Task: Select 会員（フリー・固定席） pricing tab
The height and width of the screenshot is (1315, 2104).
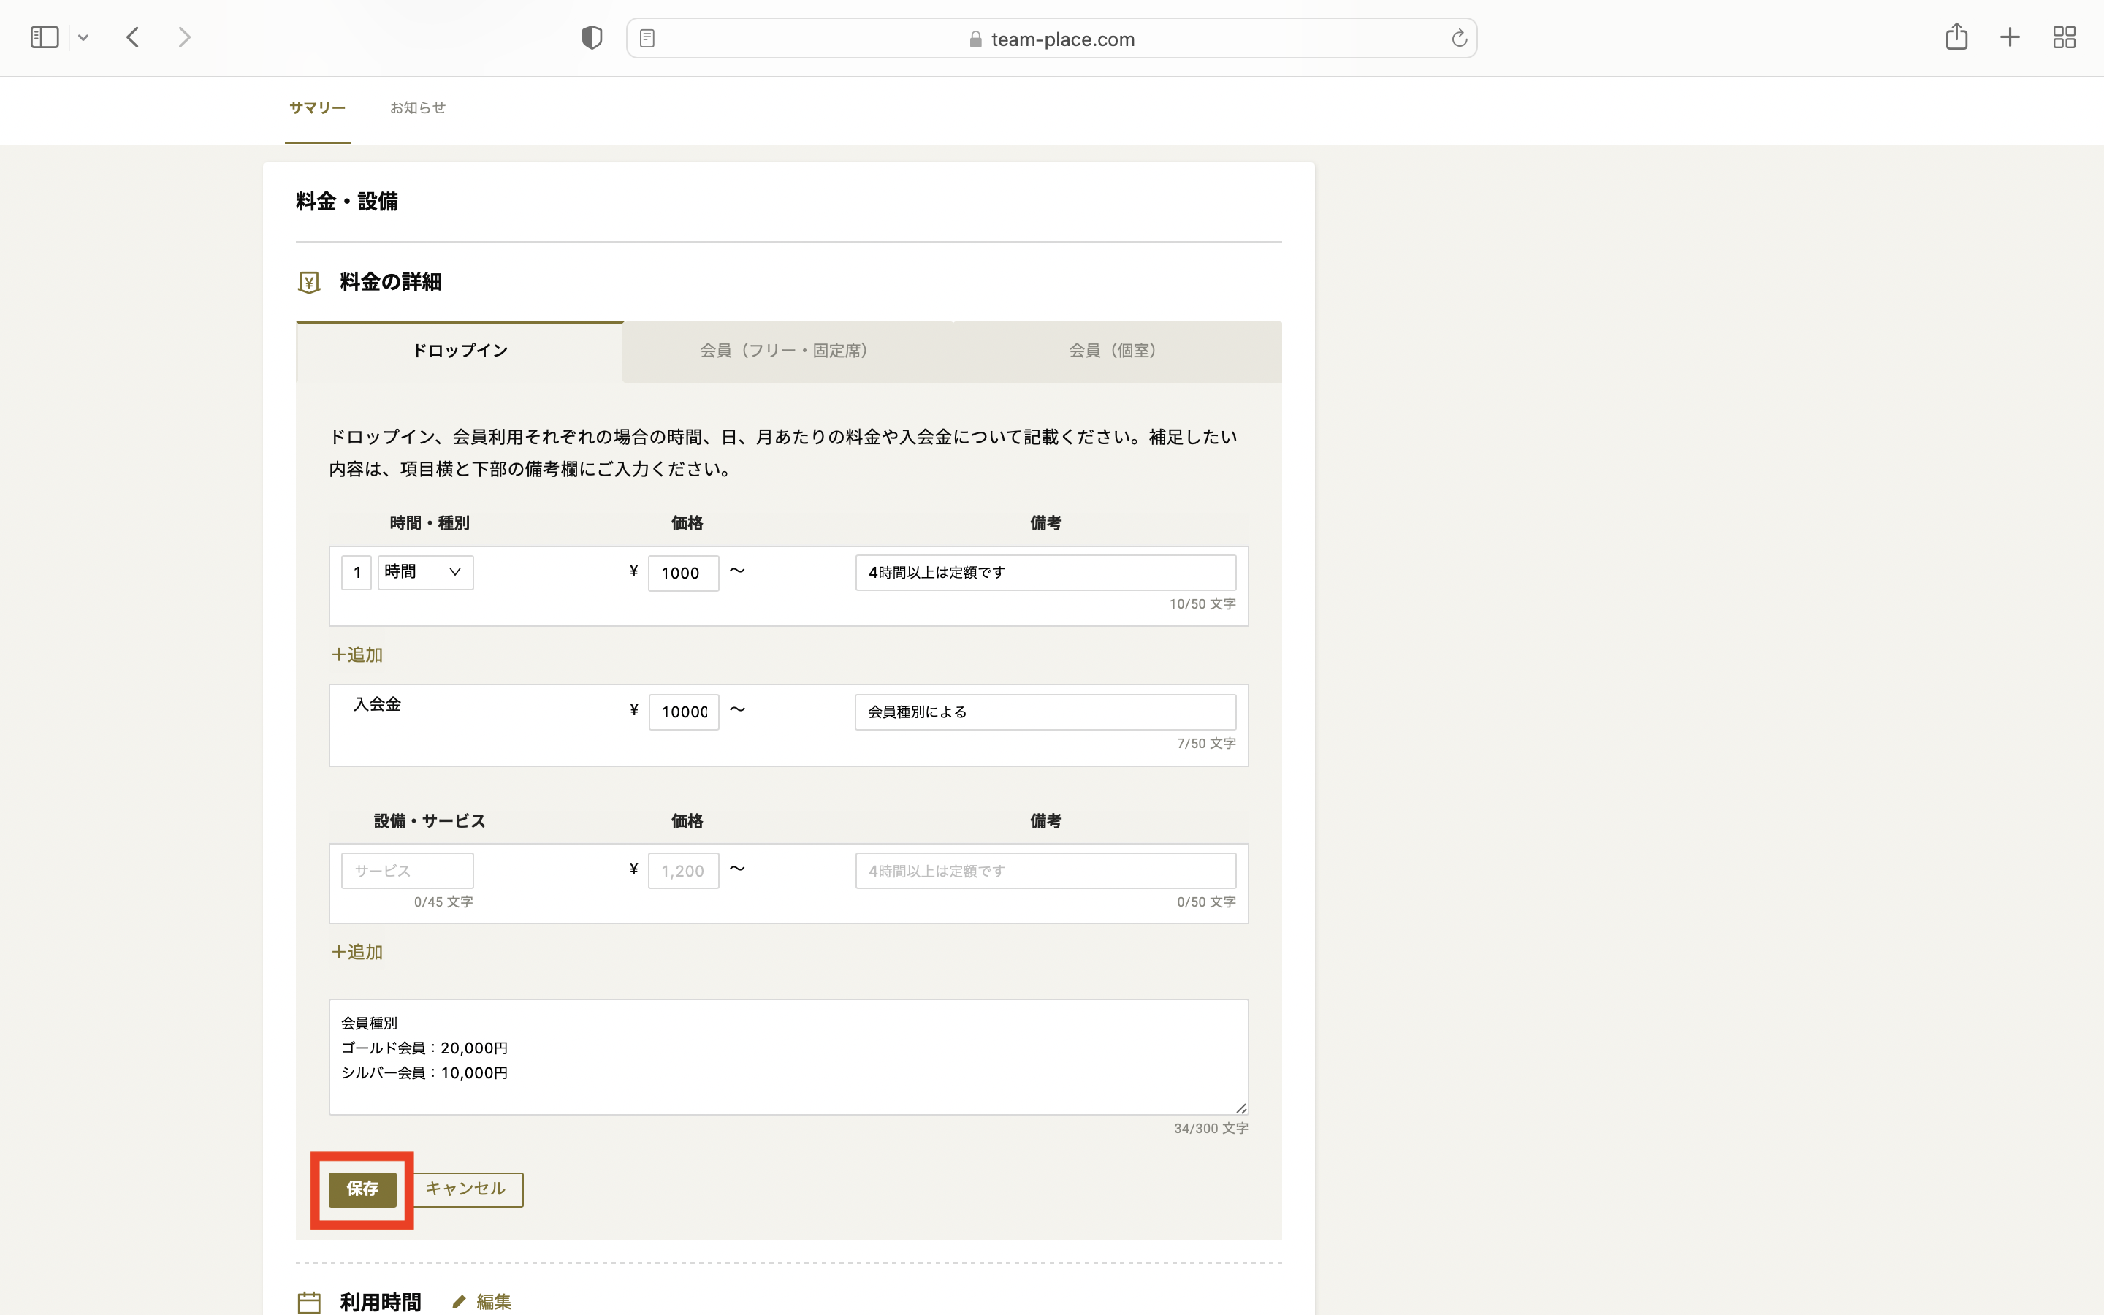Action: [x=787, y=351]
